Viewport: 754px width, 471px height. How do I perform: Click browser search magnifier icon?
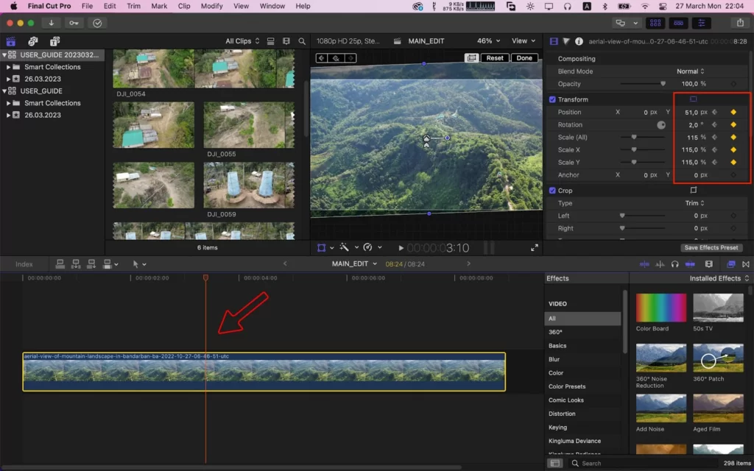(302, 41)
